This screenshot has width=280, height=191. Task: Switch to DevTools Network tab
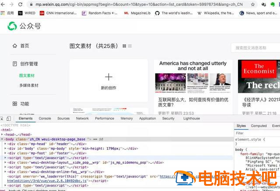click(x=82, y=118)
